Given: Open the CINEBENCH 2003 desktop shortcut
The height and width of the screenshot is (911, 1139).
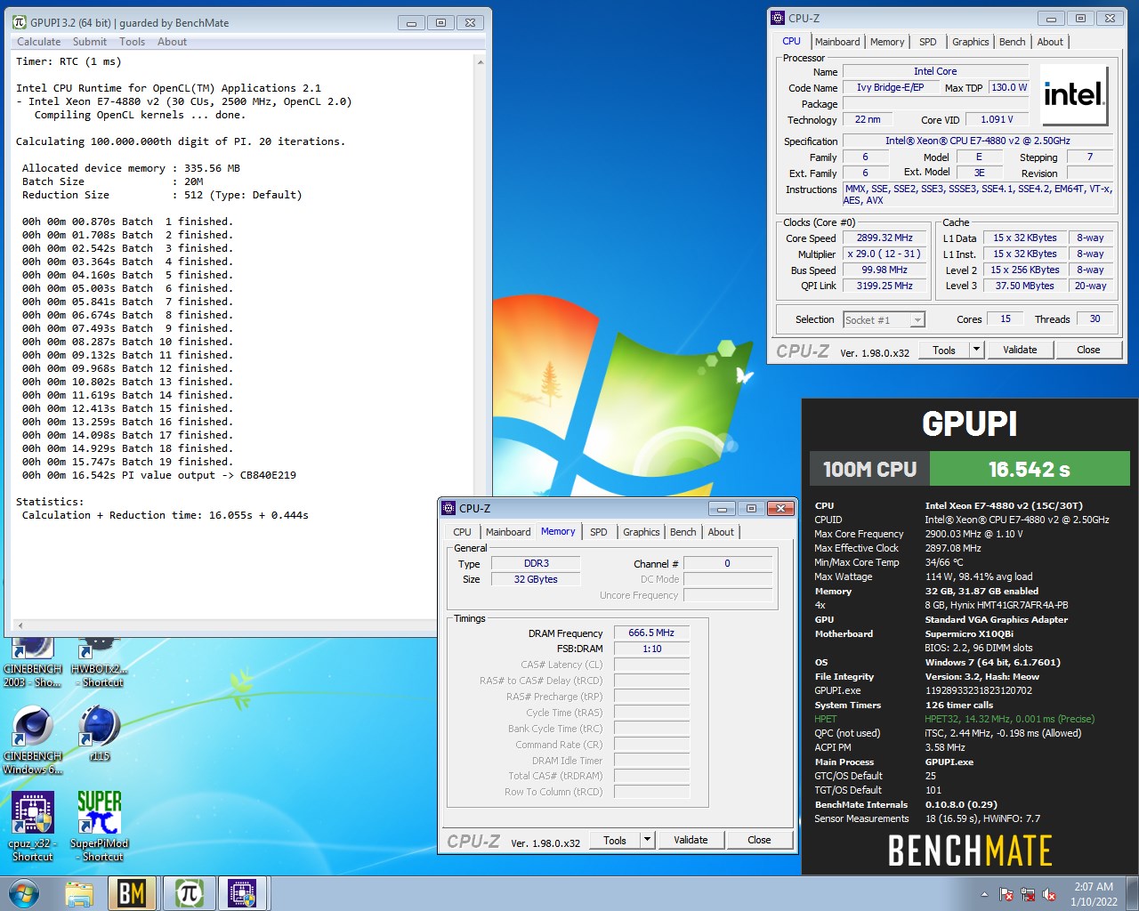Looking at the screenshot, I should pos(33,663).
